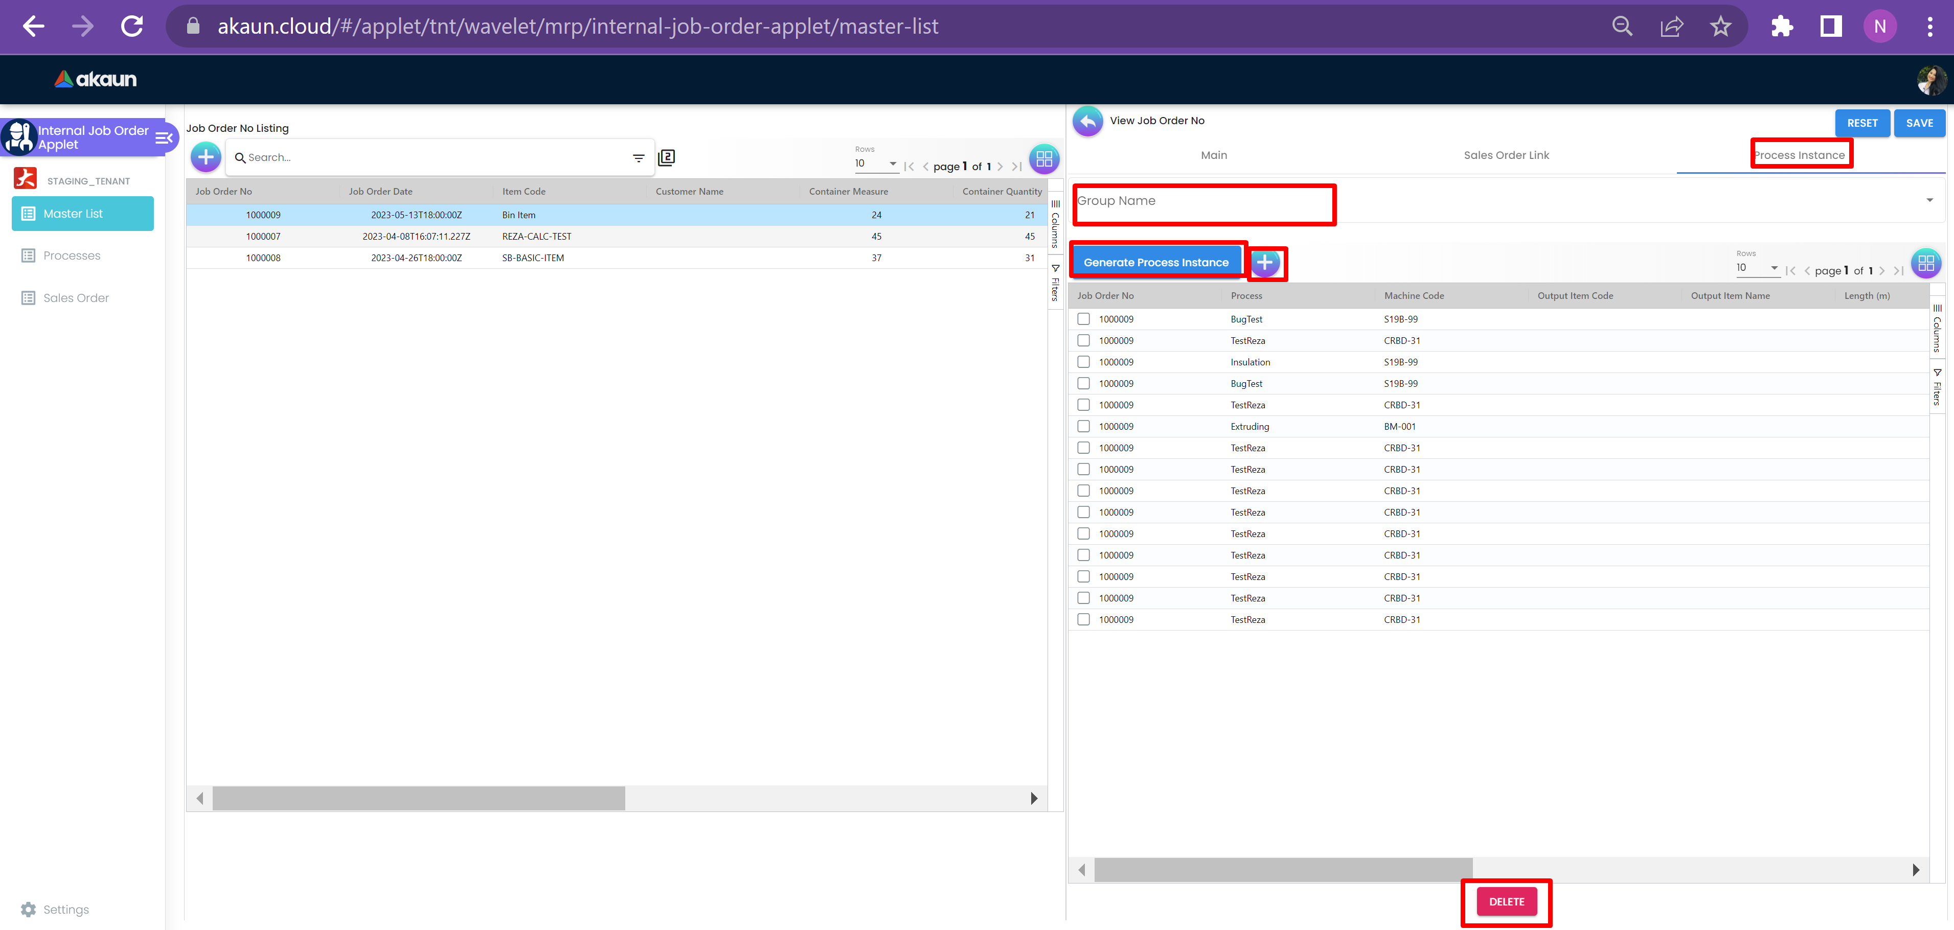This screenshot has width=1954, height=930.
Task: Select the Extruding process row checkbox
Action: (x=1084, y=427)
